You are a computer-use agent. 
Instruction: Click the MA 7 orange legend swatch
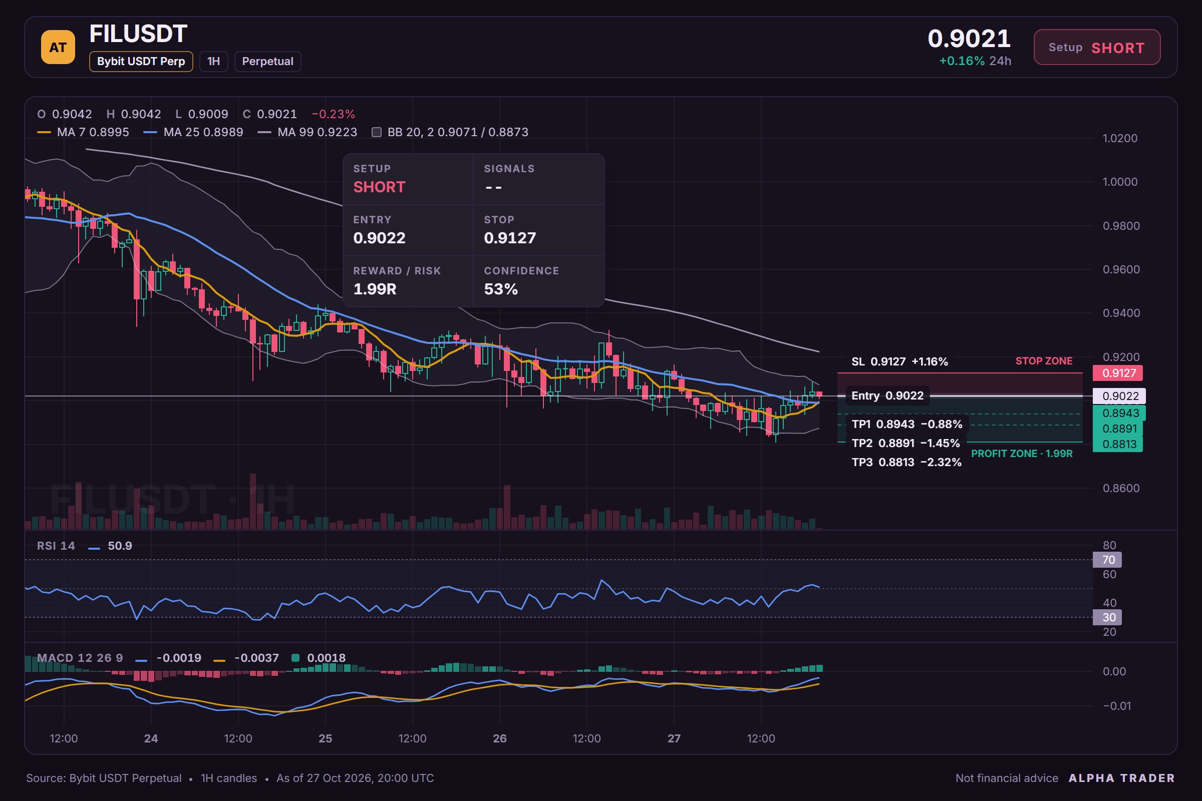click(x=45, y=132)
